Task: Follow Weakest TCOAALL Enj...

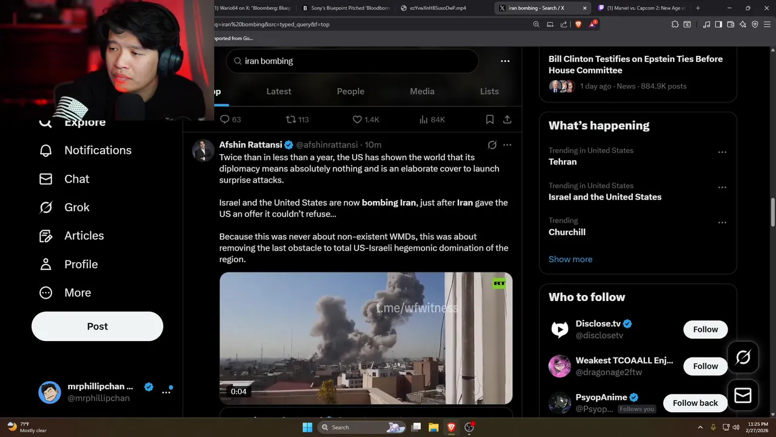Action: (706, 367)
